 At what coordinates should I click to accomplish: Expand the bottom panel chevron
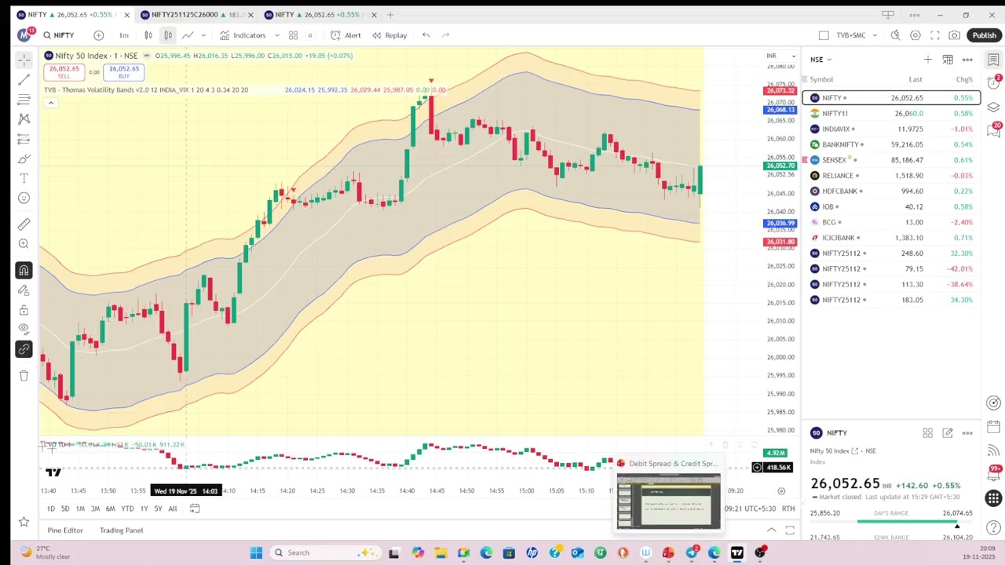(771, 530)
